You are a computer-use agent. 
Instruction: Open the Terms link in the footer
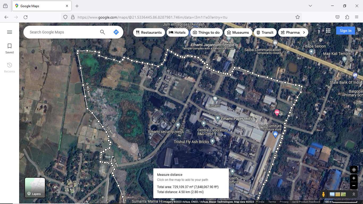tap(272, 202)
